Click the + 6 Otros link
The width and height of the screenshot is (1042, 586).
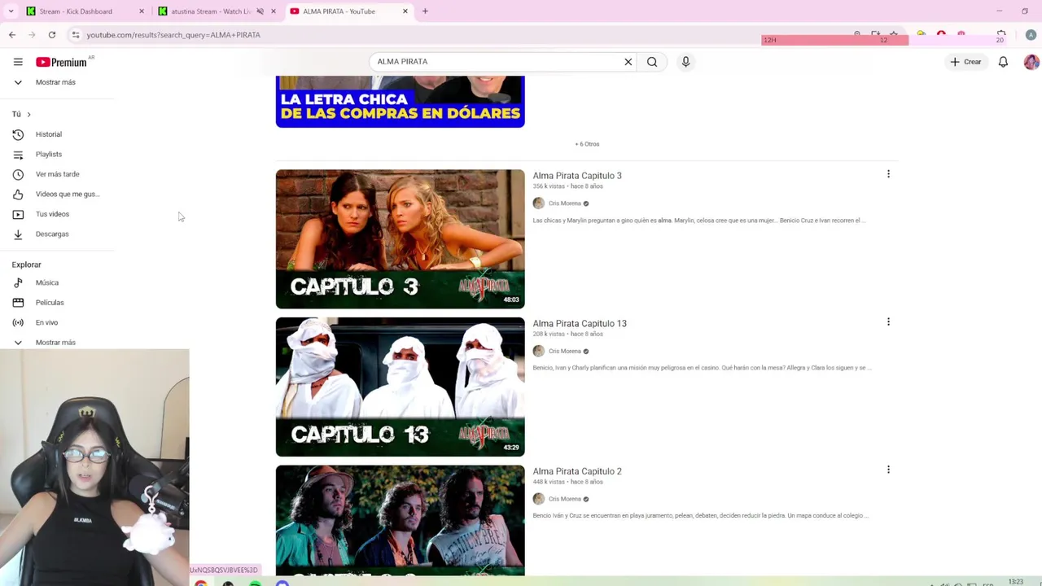587,144
